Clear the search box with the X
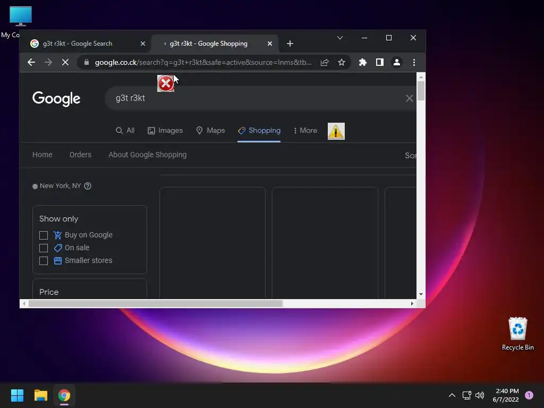The width and height of the screenshot is (544, 408). tap(410, 98)
